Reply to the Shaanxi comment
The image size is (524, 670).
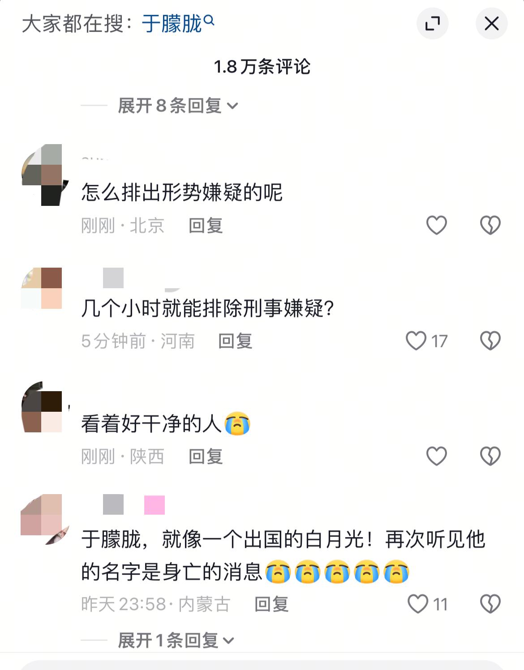pyautogui.click(x=206, y=457)
